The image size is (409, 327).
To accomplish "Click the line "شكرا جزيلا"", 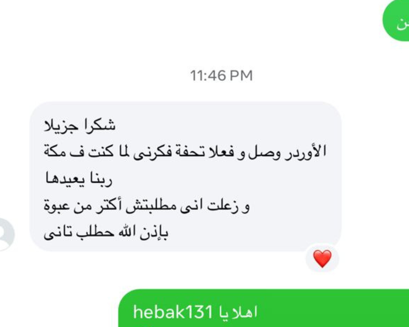I will coord(80,126).
